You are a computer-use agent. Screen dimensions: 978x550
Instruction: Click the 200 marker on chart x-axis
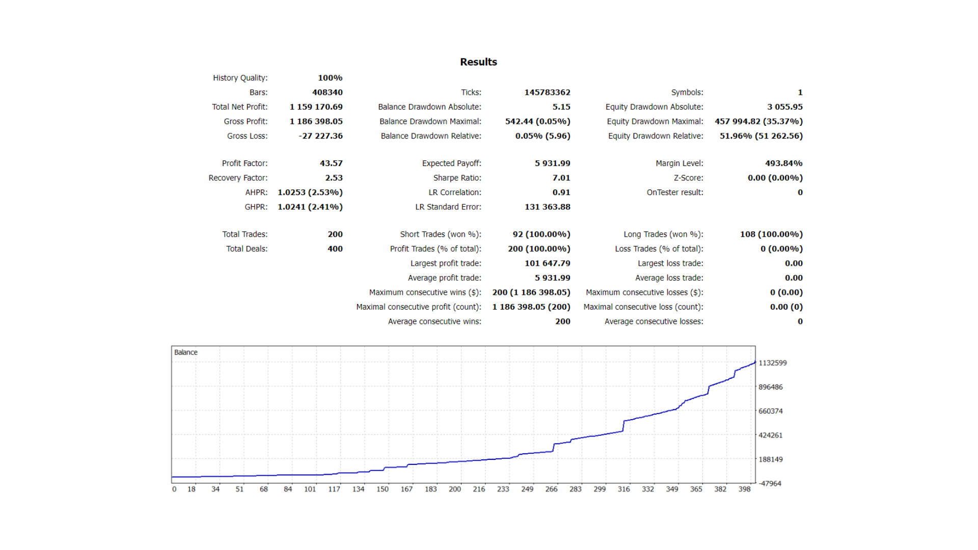(454, 489)
